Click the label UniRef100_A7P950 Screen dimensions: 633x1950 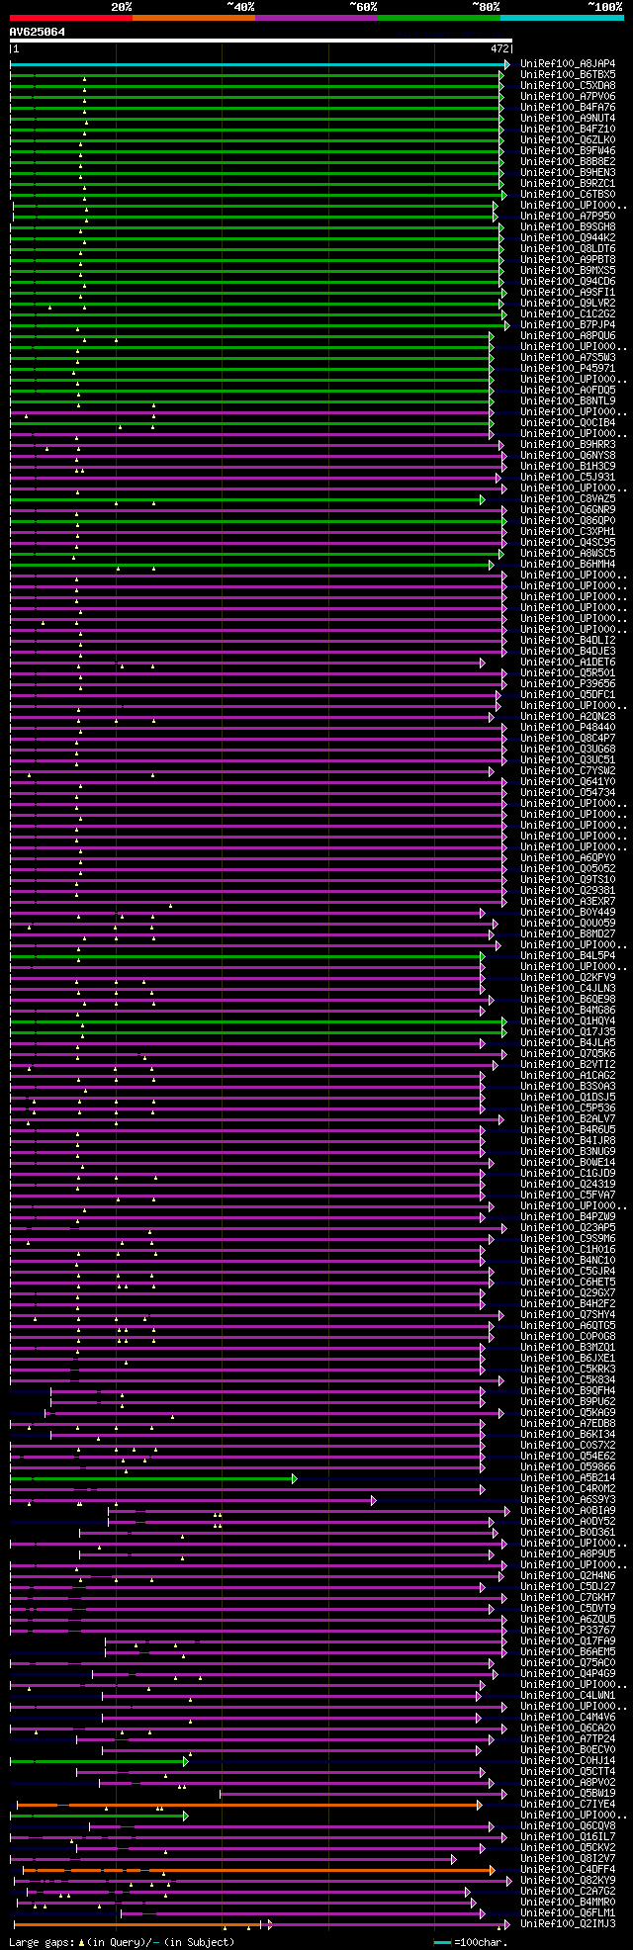point(568,217)
